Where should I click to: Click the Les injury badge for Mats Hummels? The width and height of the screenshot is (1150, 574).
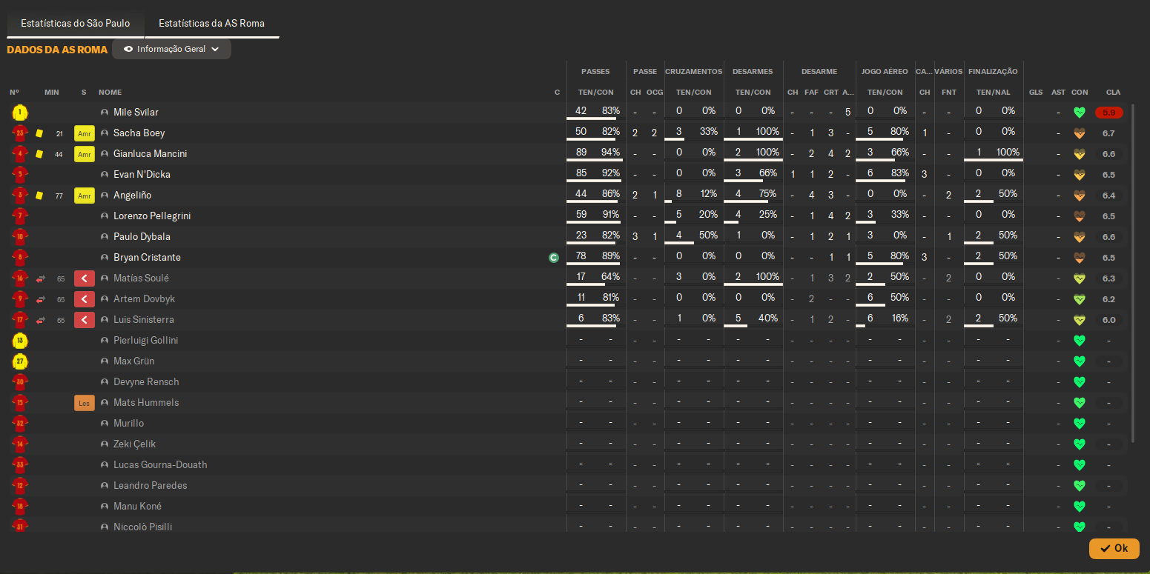[x=85, y=403]
